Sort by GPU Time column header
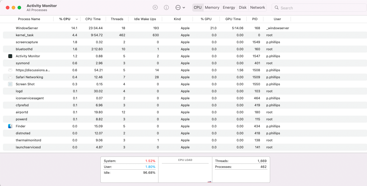The width and height of the screenshot is (367, 186). point(233,19)
